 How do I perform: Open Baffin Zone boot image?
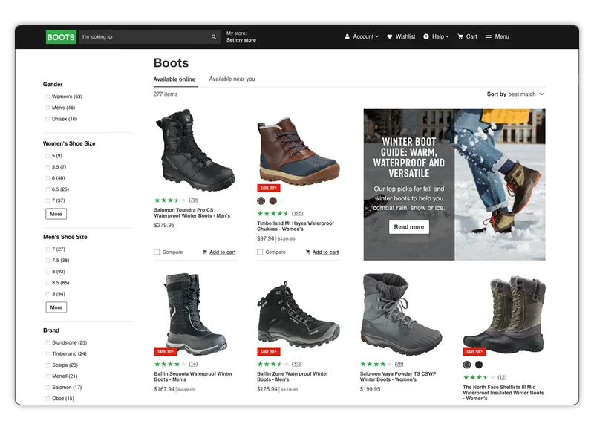298,314
